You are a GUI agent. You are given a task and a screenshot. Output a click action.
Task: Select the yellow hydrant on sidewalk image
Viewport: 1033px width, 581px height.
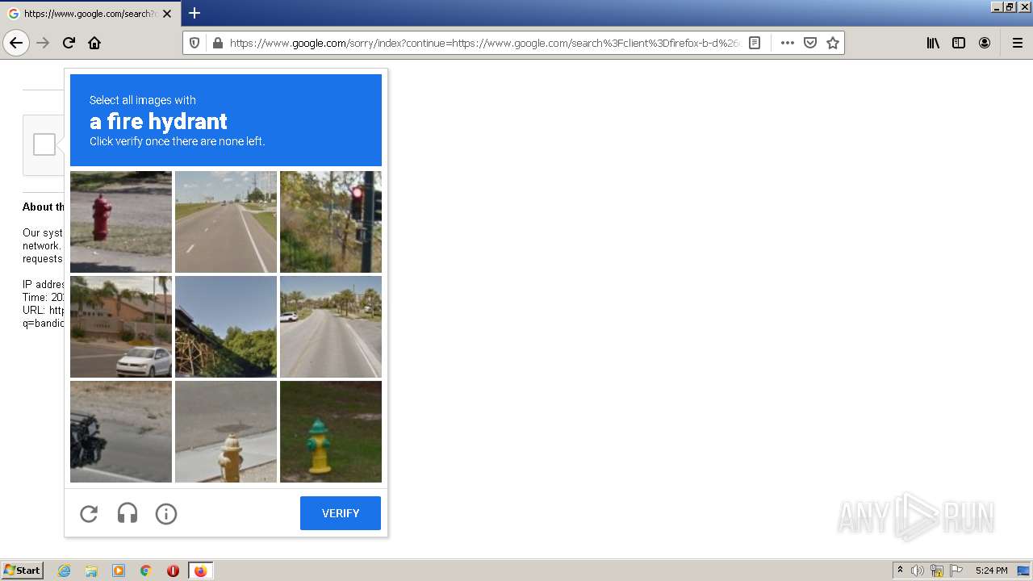226,432
